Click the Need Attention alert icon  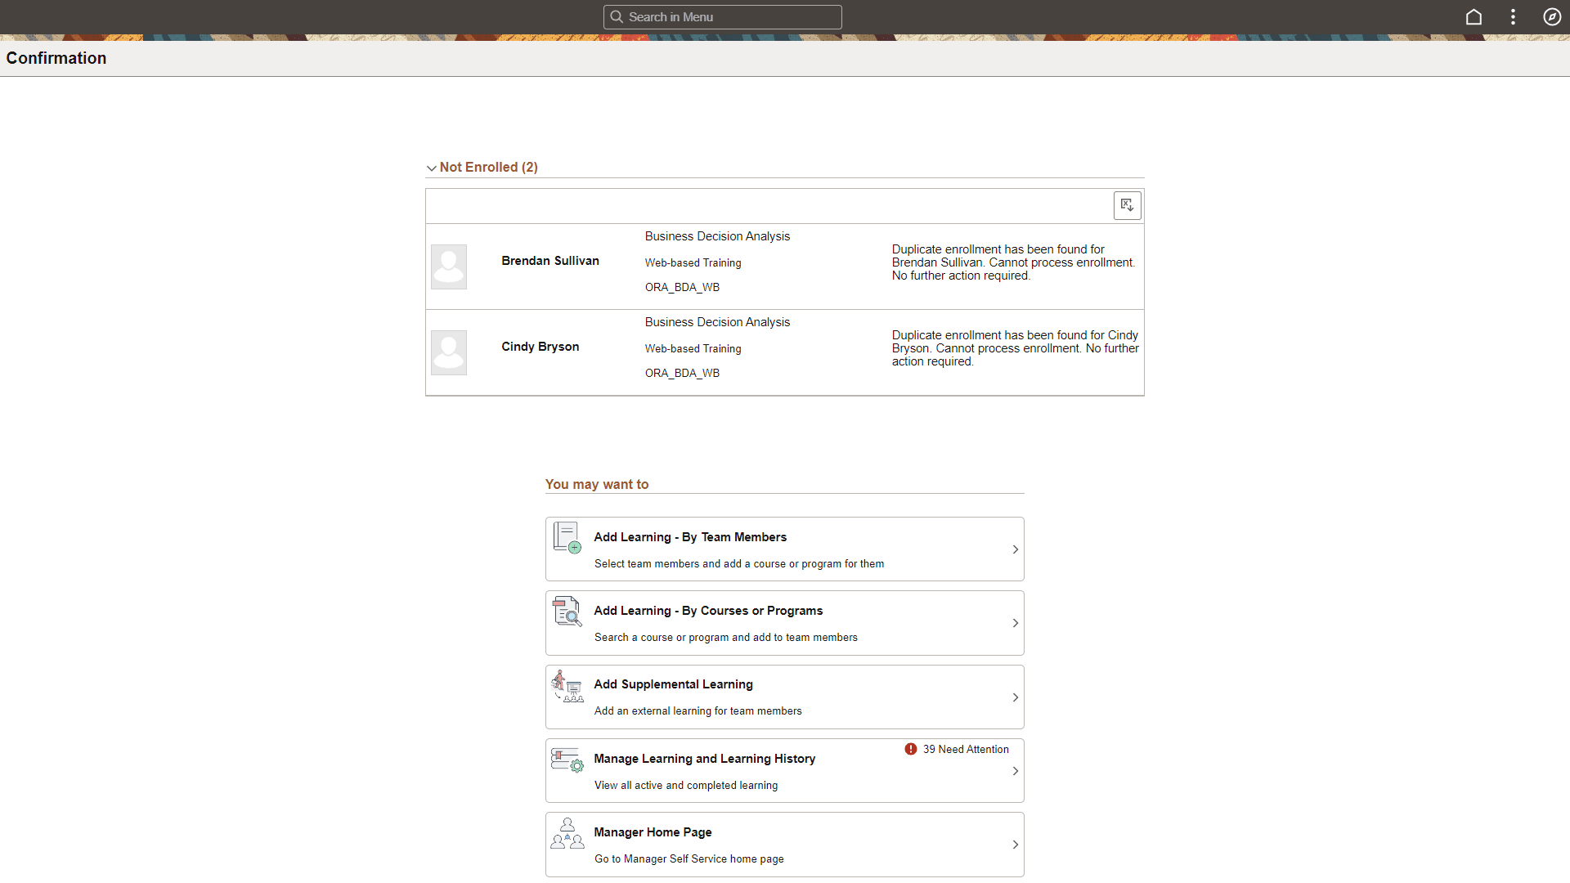[x=910, y=749]
